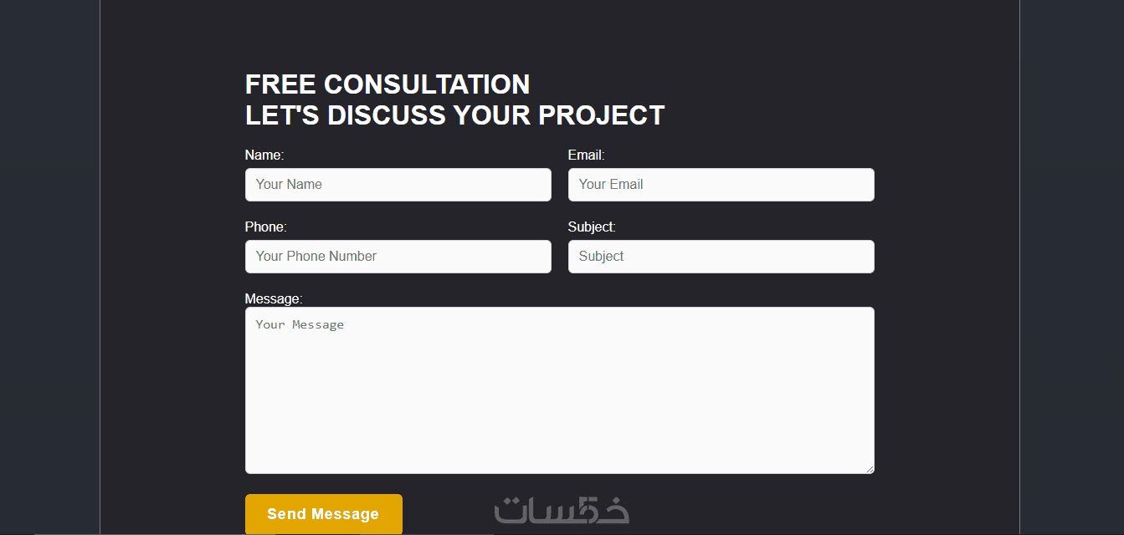Focus the Your Message text area

point(559,390)
